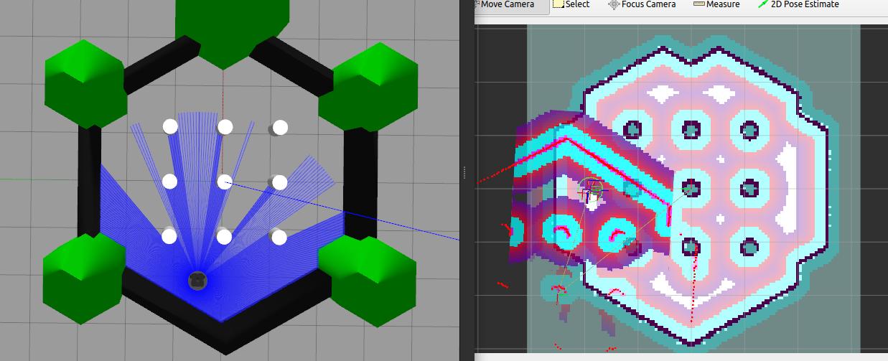This screenshot has width=888, height=361.
Task: Click the bottom-right obstacle circle on the costmap
Action: coord(749,247)
